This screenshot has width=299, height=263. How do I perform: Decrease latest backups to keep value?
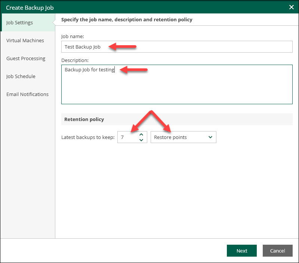click(141, 140)
